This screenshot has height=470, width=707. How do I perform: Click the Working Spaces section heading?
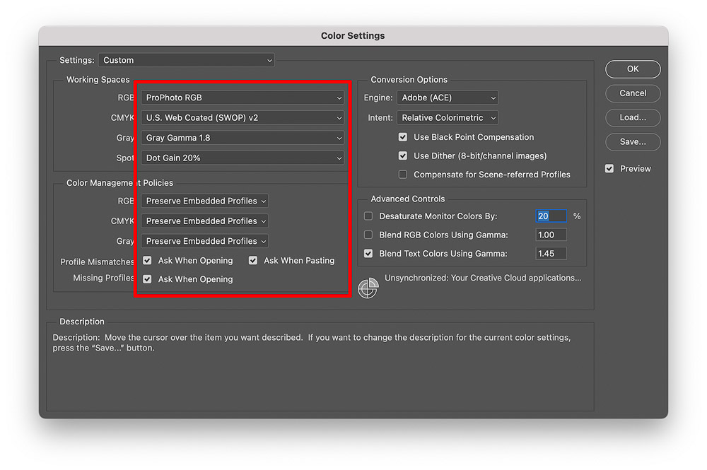(x=98, y=80)
